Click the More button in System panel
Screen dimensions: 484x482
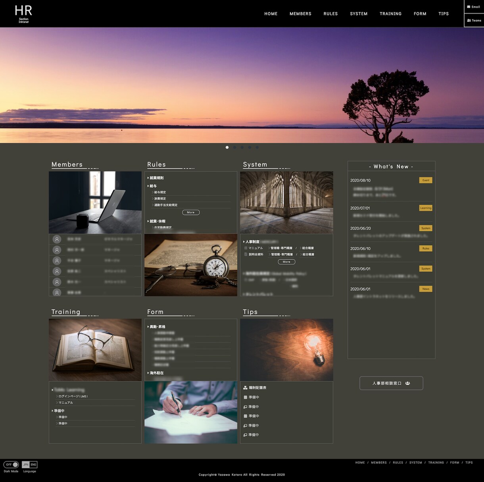[x=286, y=262]
